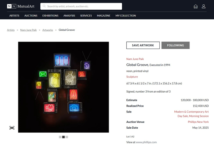Image resolution: width=214 pixels, height=149 pixels.
Task: Open the Phillips New York venue link
Action: (x=198, y=122)
